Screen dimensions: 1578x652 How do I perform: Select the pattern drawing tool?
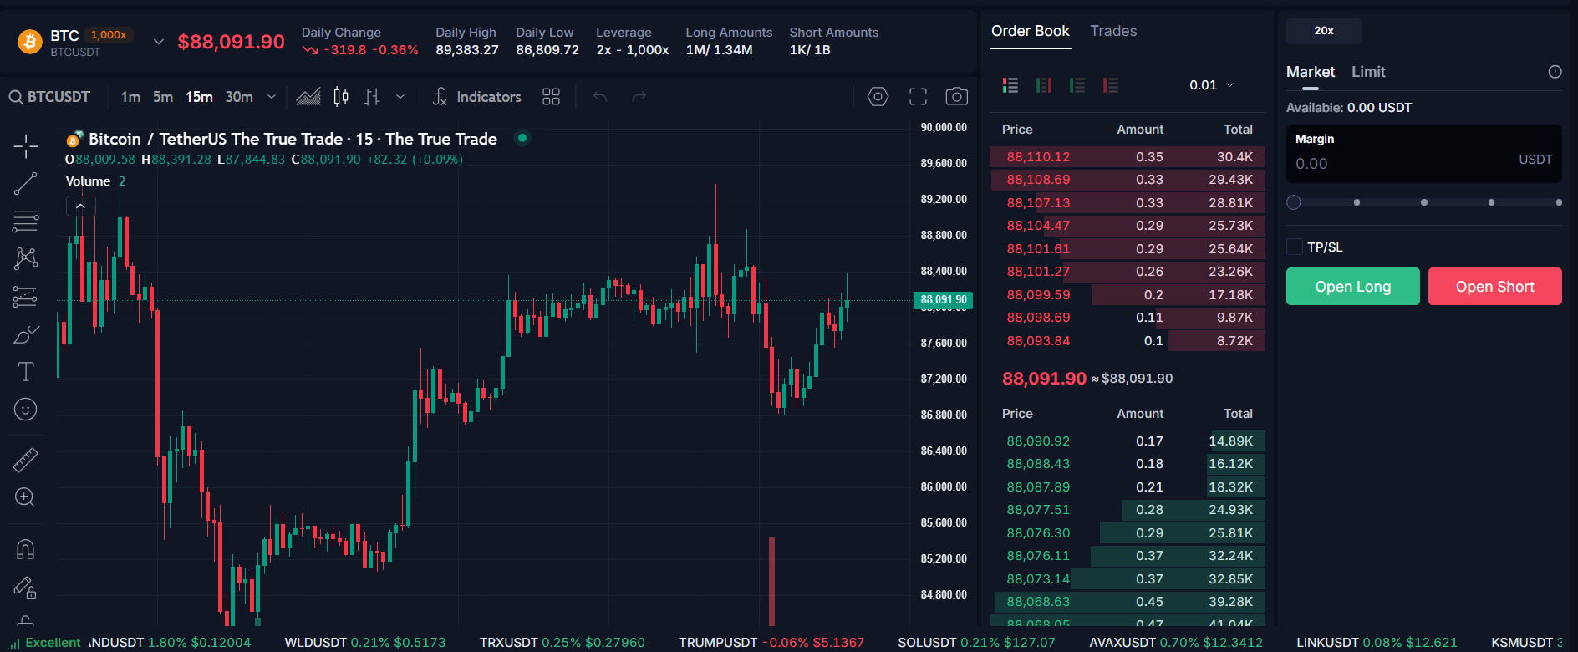click(26, 258)
